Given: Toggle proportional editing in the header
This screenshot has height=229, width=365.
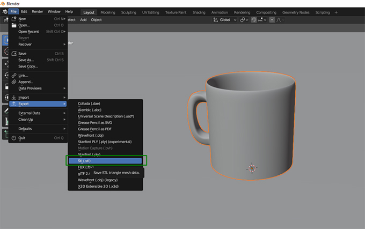Looking at the screenshot, I should point(272,20).
